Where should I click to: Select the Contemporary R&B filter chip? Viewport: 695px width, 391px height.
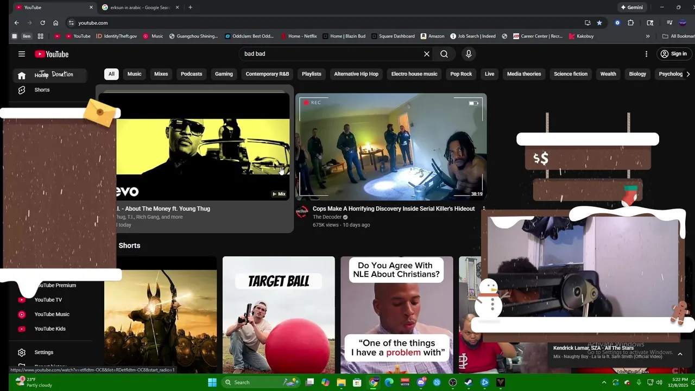tap(267, 74)
